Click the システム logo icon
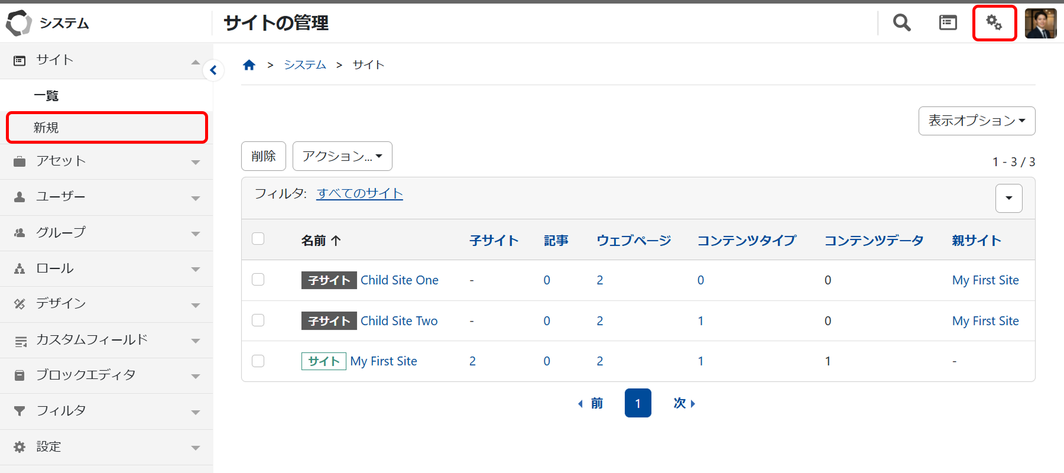 pos(19,23)
